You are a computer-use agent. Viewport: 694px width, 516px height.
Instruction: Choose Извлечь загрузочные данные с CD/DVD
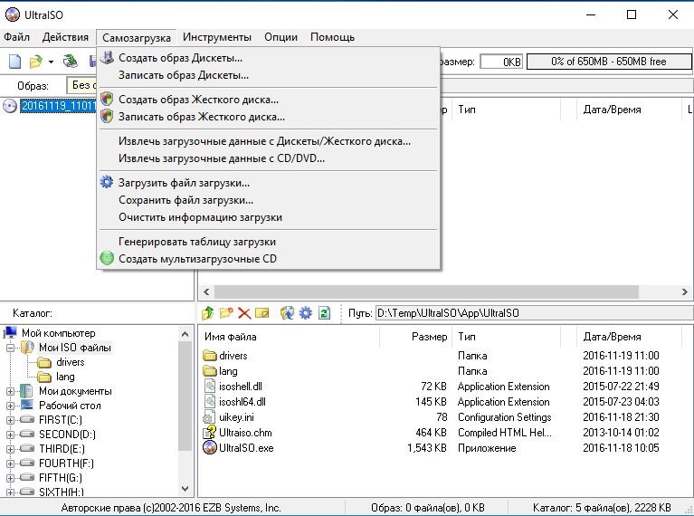268,158
